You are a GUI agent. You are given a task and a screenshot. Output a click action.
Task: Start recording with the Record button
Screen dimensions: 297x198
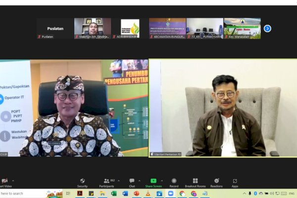[174, 182]
